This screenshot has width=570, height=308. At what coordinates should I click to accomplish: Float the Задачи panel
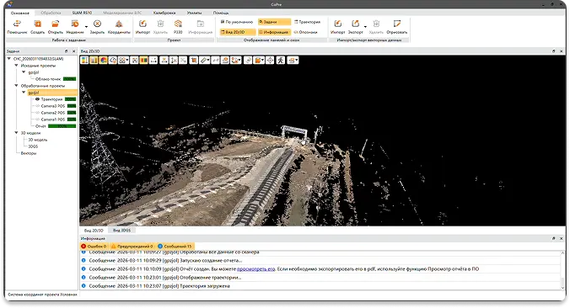coord(66,51)
